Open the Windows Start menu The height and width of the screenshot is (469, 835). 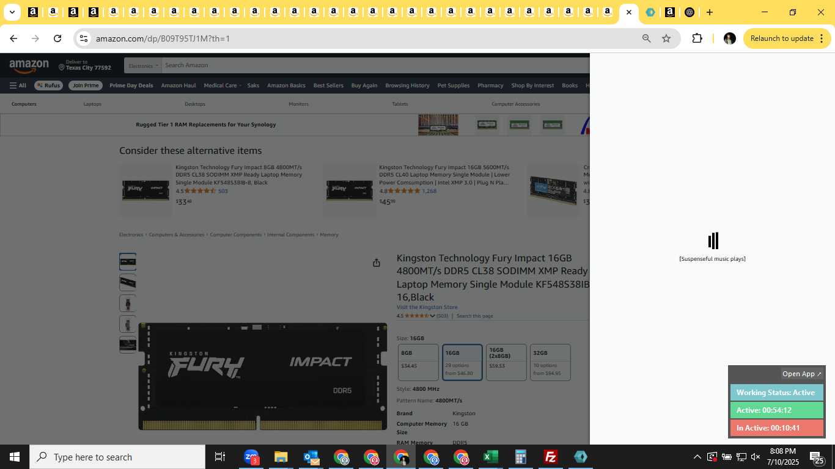[x=14, y=457]
